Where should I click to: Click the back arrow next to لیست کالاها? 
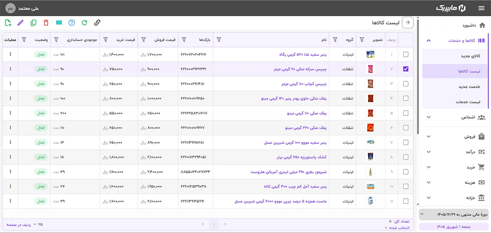[408, 22]
